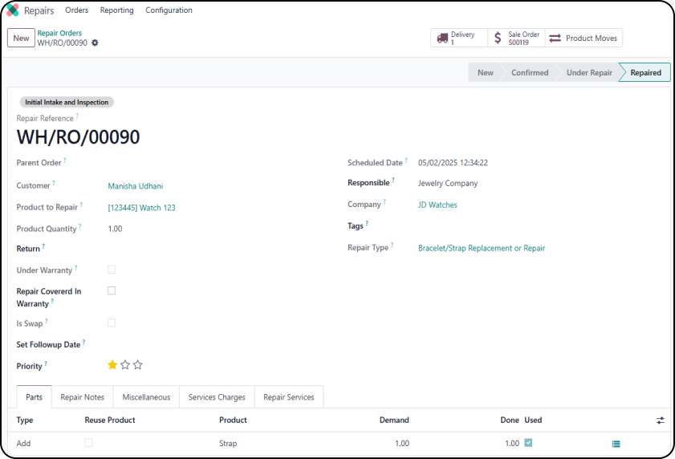Open the Orders menu

point(76,10)
